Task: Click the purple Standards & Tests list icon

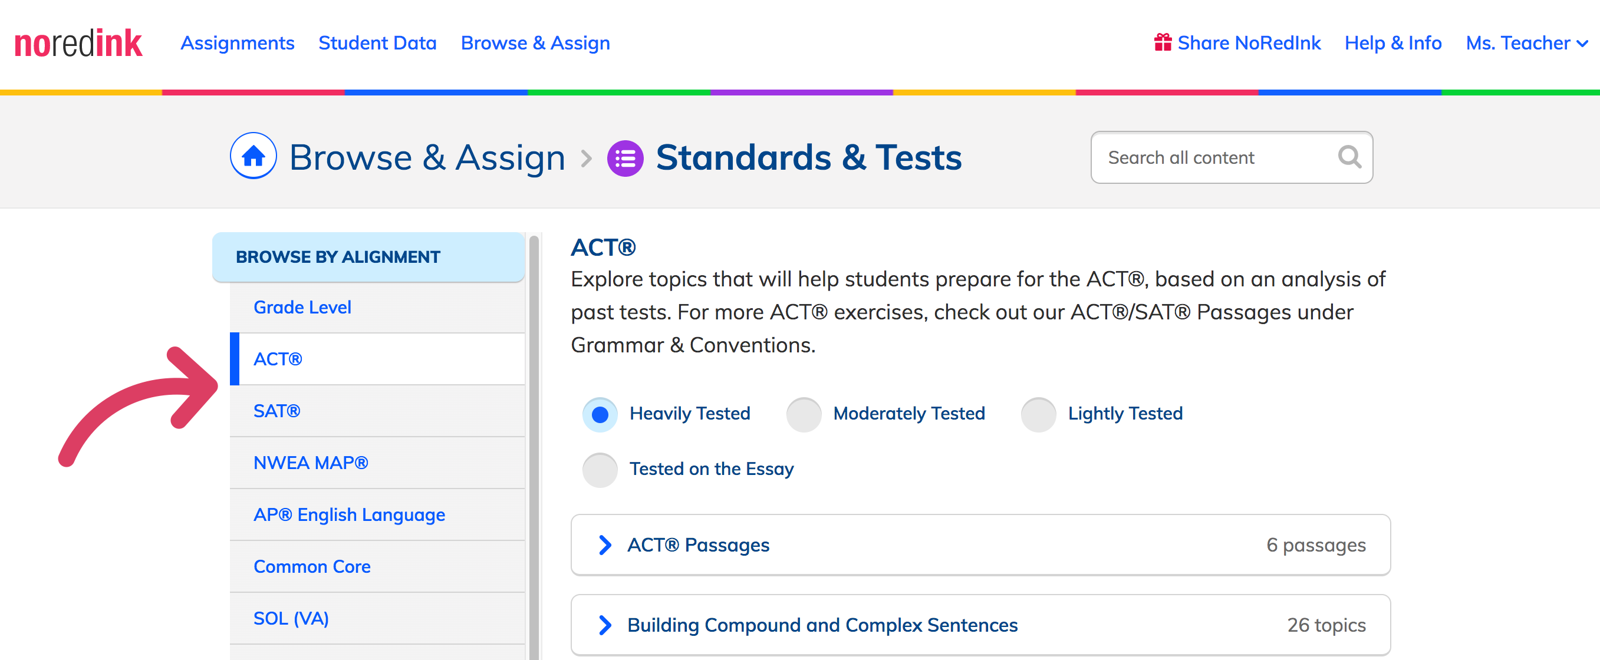Action: click(625, 159)
